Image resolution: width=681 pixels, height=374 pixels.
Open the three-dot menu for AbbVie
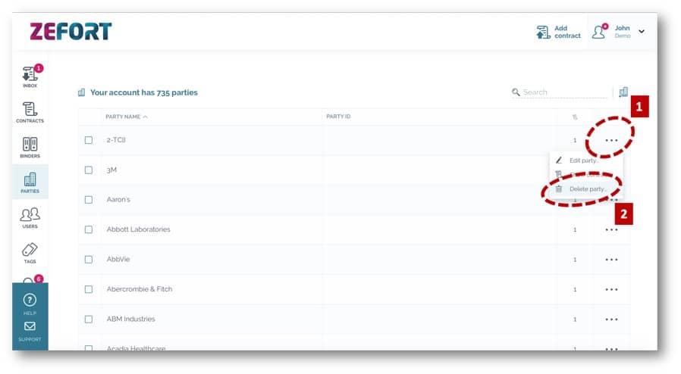click(x=611, y=260)
